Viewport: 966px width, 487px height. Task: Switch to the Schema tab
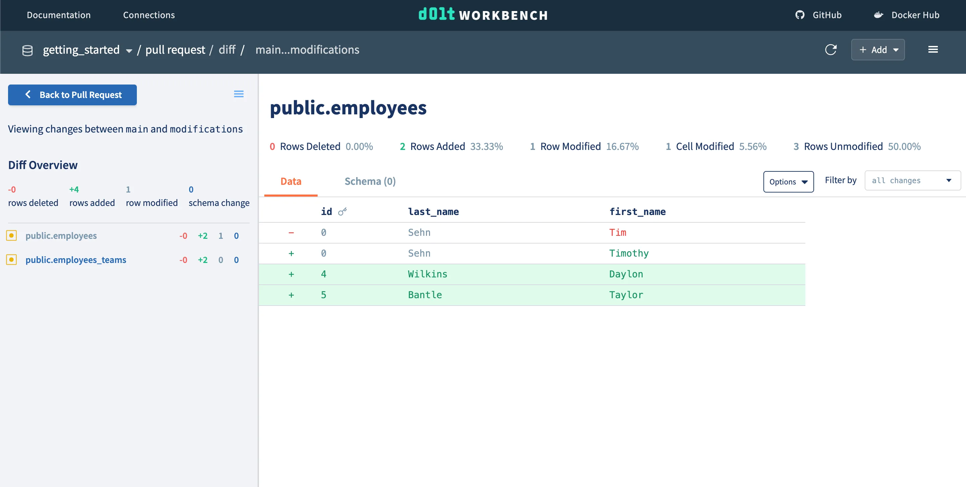pyautogui.click(x=370, y=181)
